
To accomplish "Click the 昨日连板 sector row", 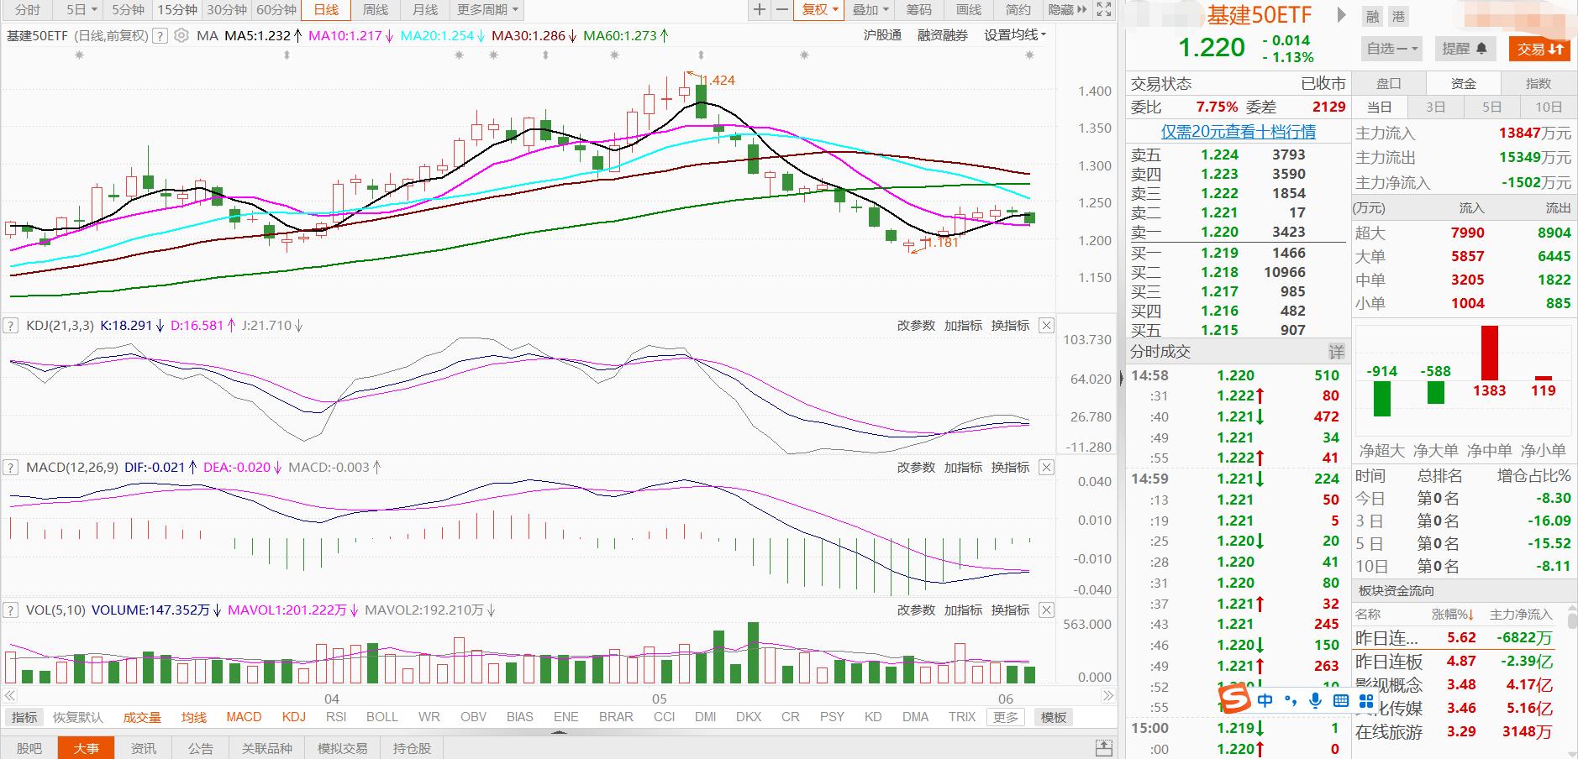I will click(1389, 662).
